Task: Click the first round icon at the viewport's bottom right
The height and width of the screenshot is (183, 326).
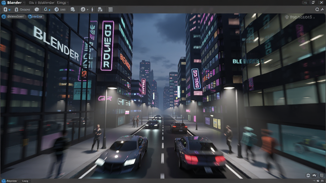Action: [308, 175]
